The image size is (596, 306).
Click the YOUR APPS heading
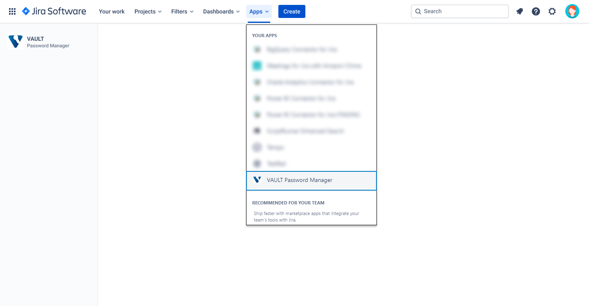click(x=264, y=35)
